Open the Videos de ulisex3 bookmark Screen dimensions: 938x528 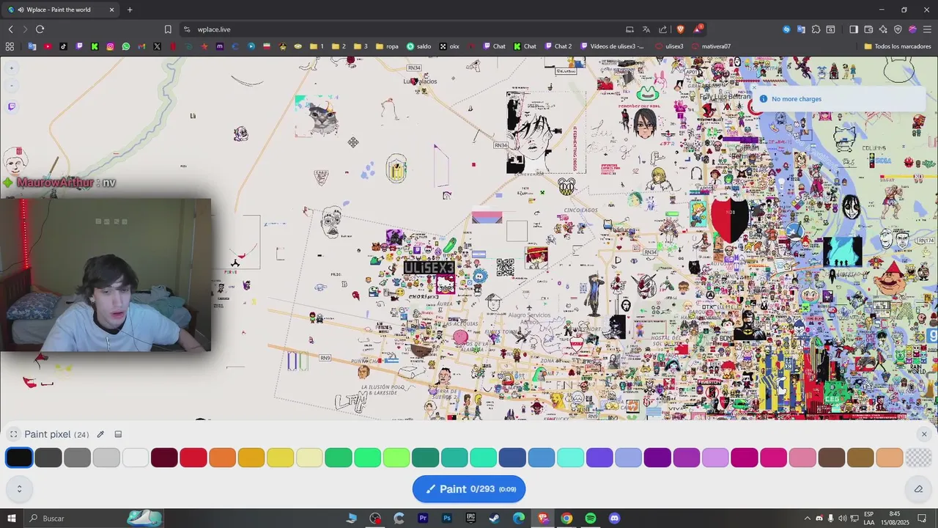coord(613,46)
